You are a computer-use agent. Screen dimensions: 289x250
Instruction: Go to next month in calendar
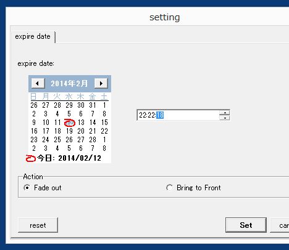tap(101, 83)
